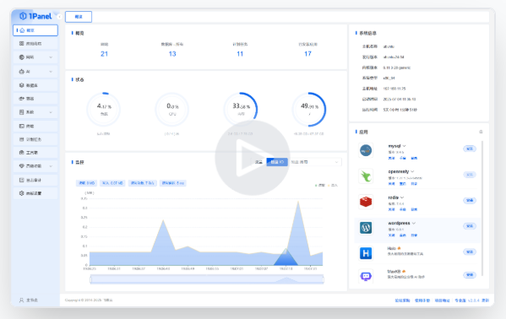This screenshot has width=506, height=319.
Task: Click the apps panel vertical scrollbar
Action: [x=482, y=208]
